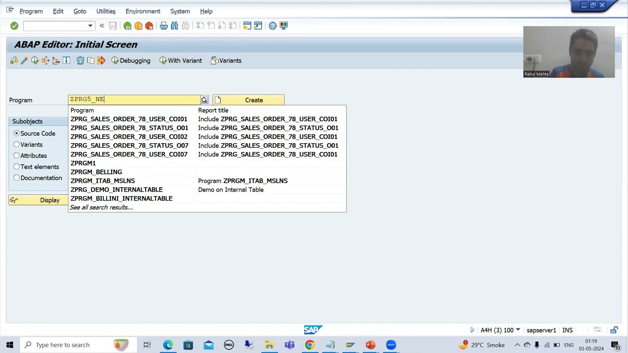Image resolution: width=628 pixels, height=353 pixels.
Task: Click the blue Help question-mark icon
Action: (x=273, y=25)
